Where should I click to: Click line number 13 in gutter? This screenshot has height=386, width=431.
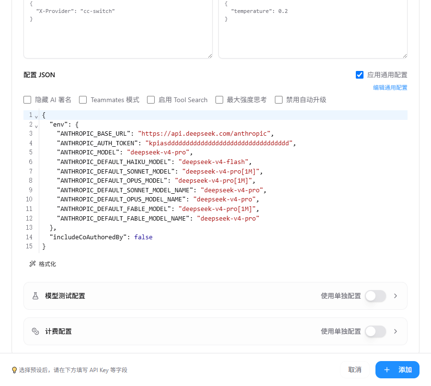click(29, 227)
